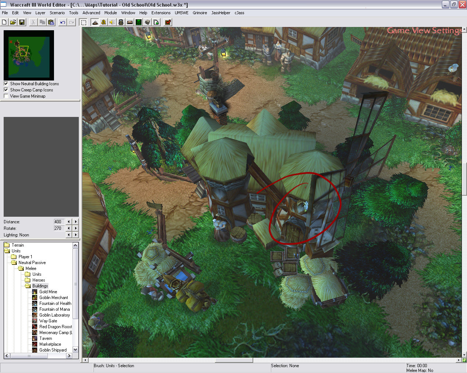Click the Paste clipboard icon
The image size is (467, 373).
[x=51, y=22]
